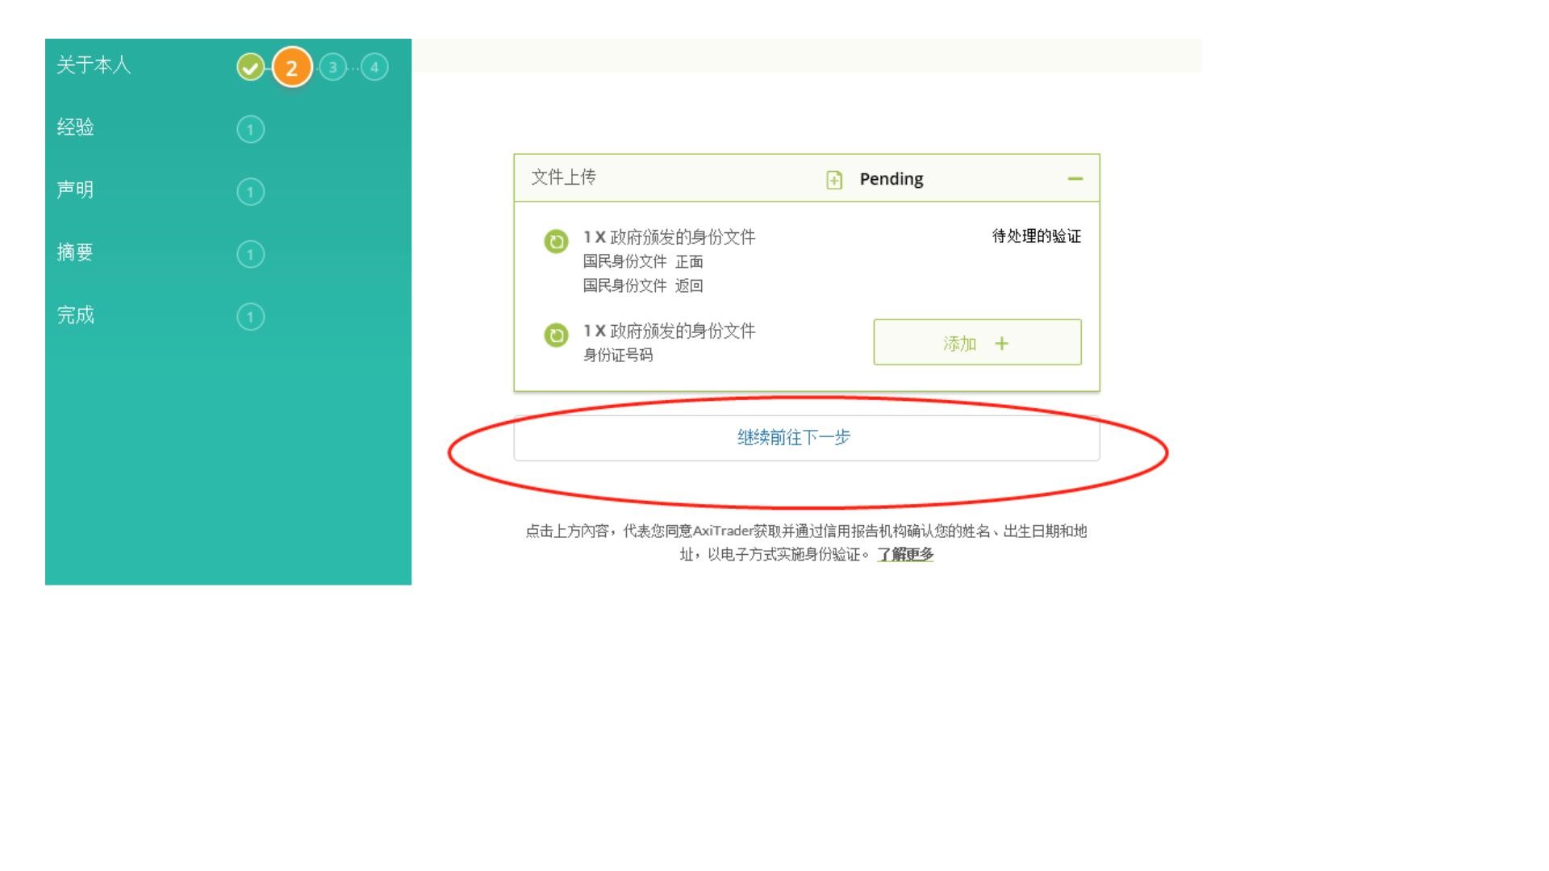Click the green checkmark step icon
The width and height of the screenshot is (1549, 871).
tap(250, 67)
